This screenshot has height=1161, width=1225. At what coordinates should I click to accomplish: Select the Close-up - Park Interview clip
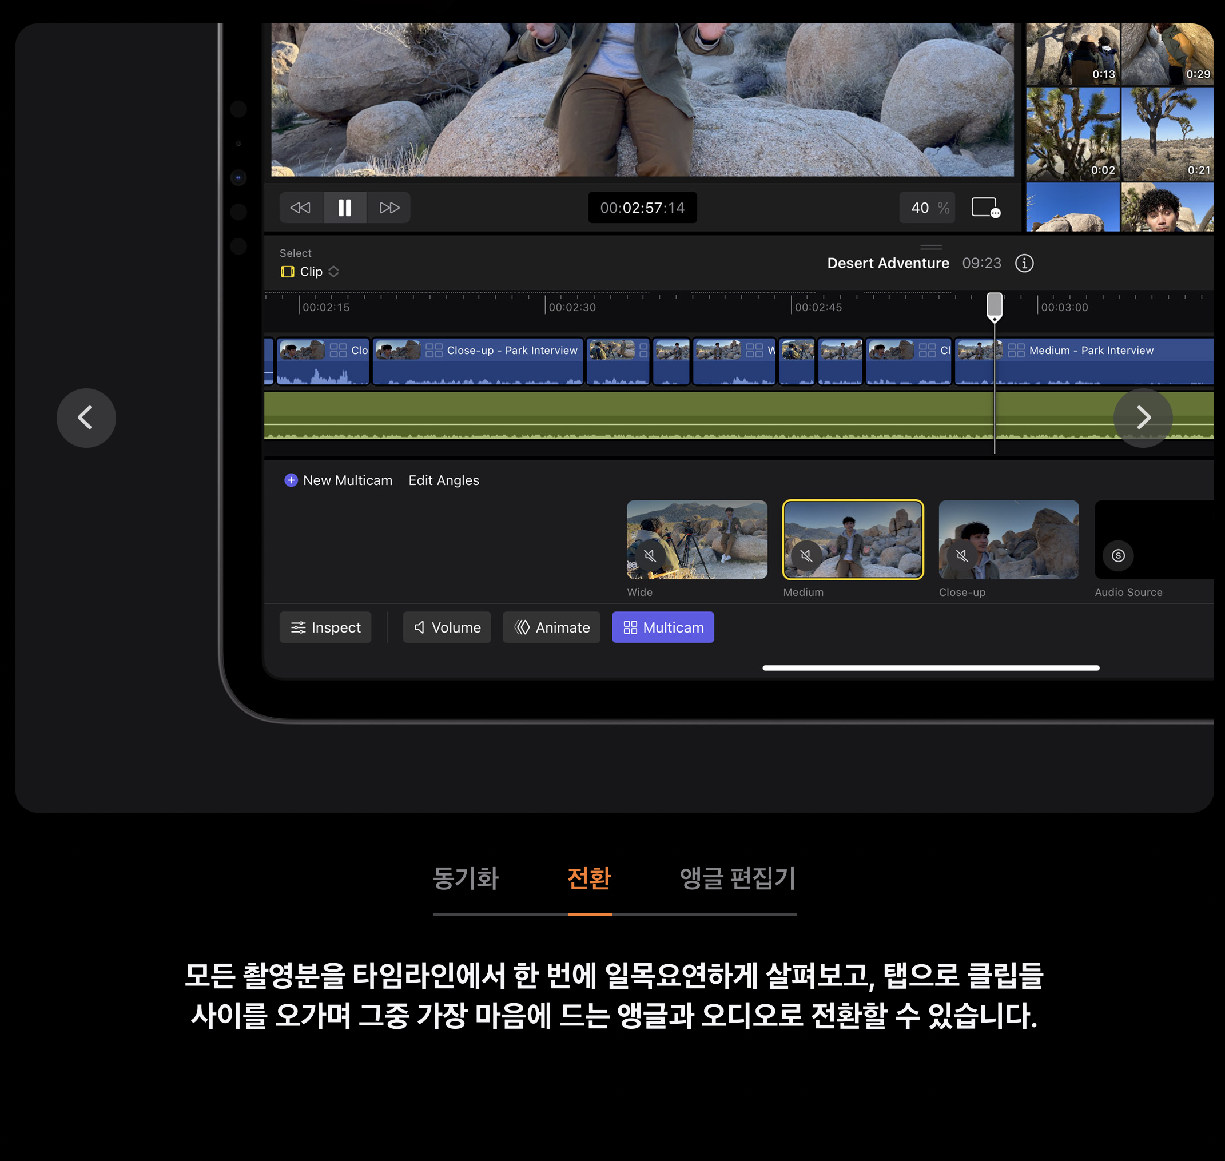click(x=478, y=361)
